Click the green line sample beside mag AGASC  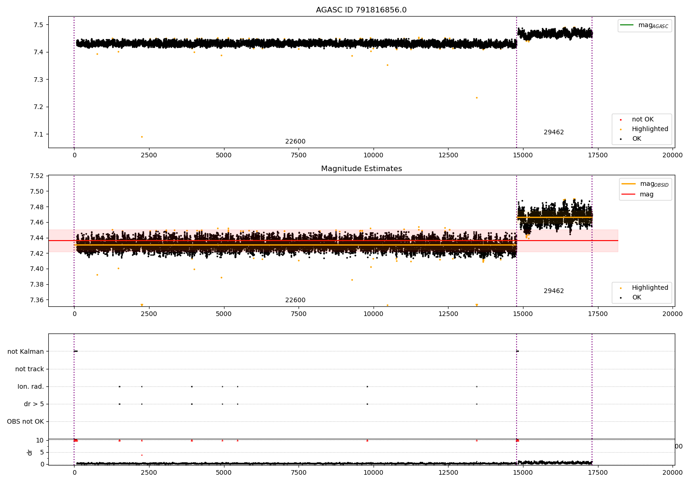pyautogui.click(x=627, y=25)
